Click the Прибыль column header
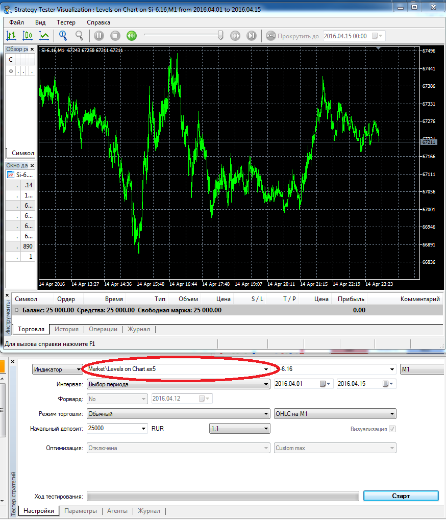 click(351, 299)
